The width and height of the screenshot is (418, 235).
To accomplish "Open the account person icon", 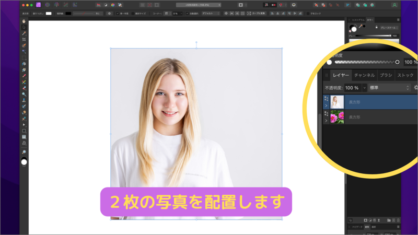I will [394, 5].
